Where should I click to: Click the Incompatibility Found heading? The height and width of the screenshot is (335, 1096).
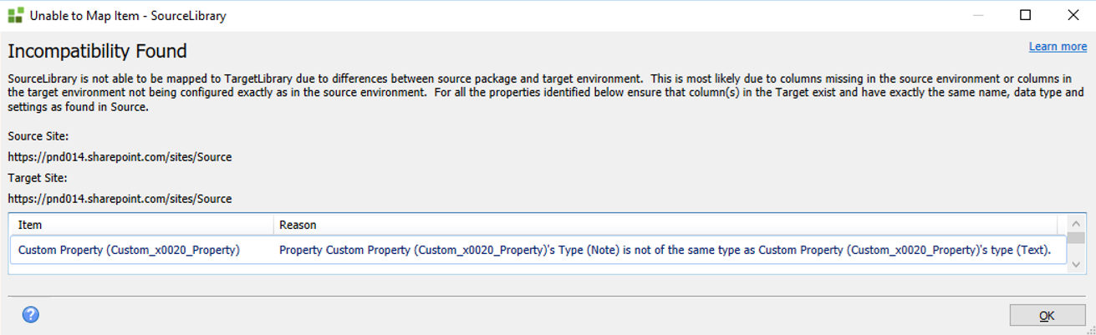click(x=97, y=52)
